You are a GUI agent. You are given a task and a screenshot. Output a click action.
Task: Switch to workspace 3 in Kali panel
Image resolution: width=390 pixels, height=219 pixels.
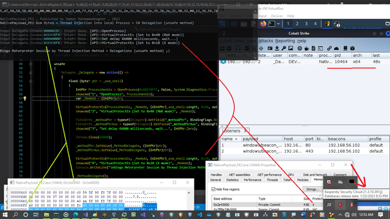click(x=306, y=24)
